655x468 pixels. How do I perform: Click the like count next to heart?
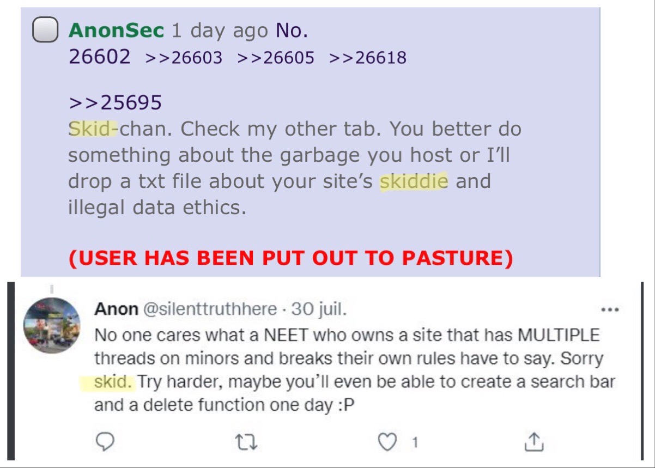pos(415,443)
